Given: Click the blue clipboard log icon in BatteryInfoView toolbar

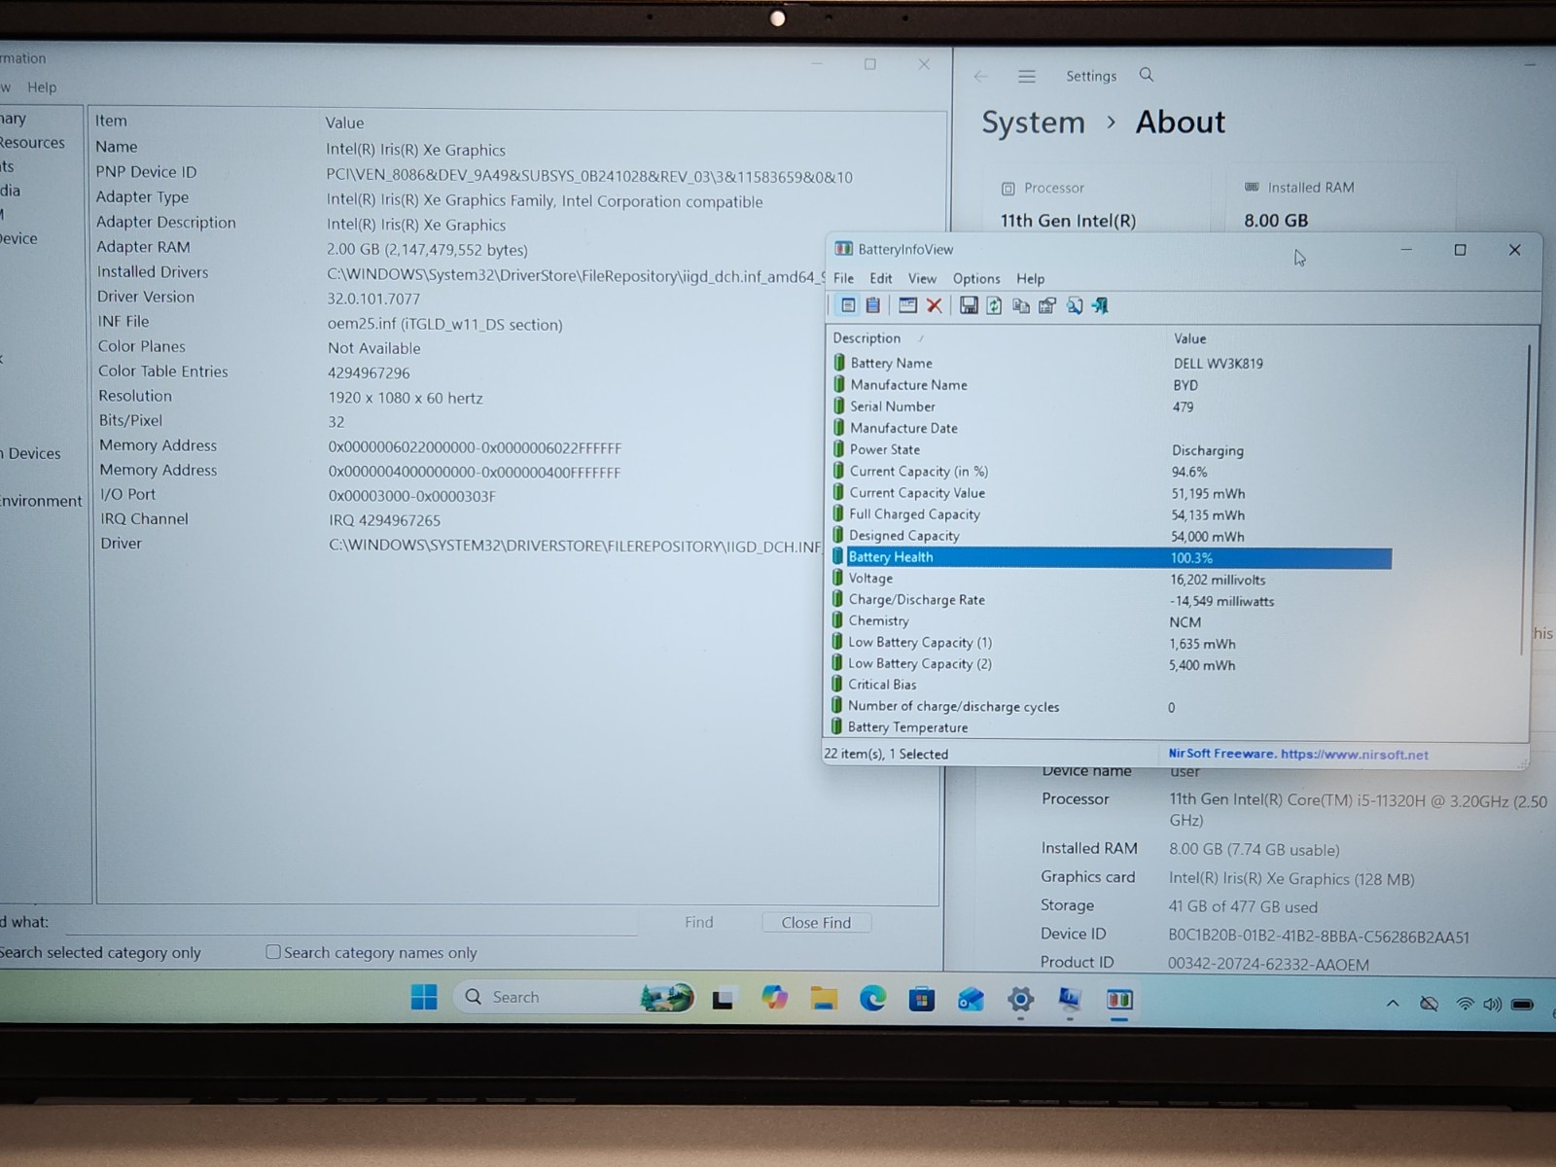Looking at the screenshot, I should pos(873,305).
